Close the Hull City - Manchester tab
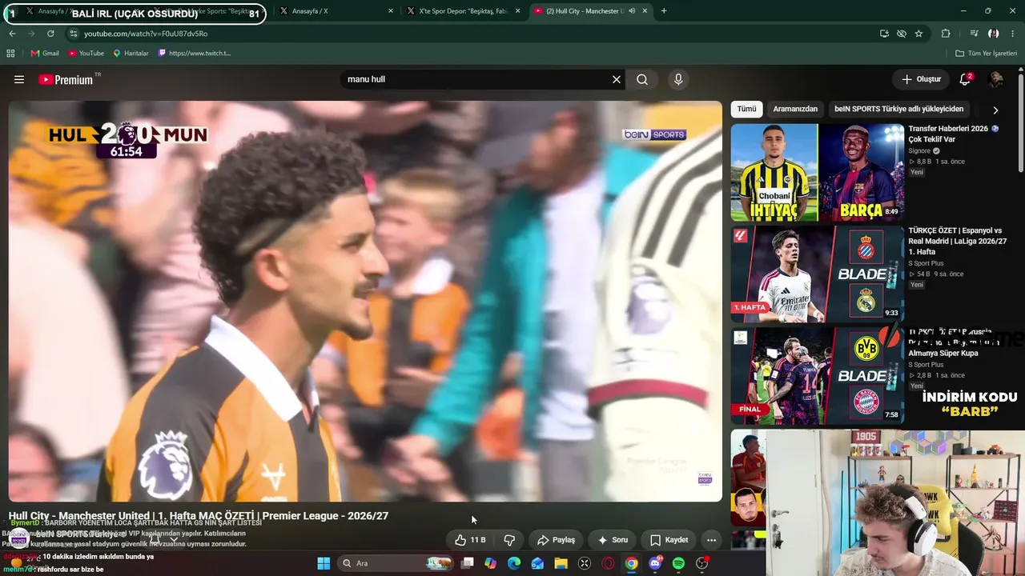The height and width of the screenshot is (576, 1025). [645, 11]
